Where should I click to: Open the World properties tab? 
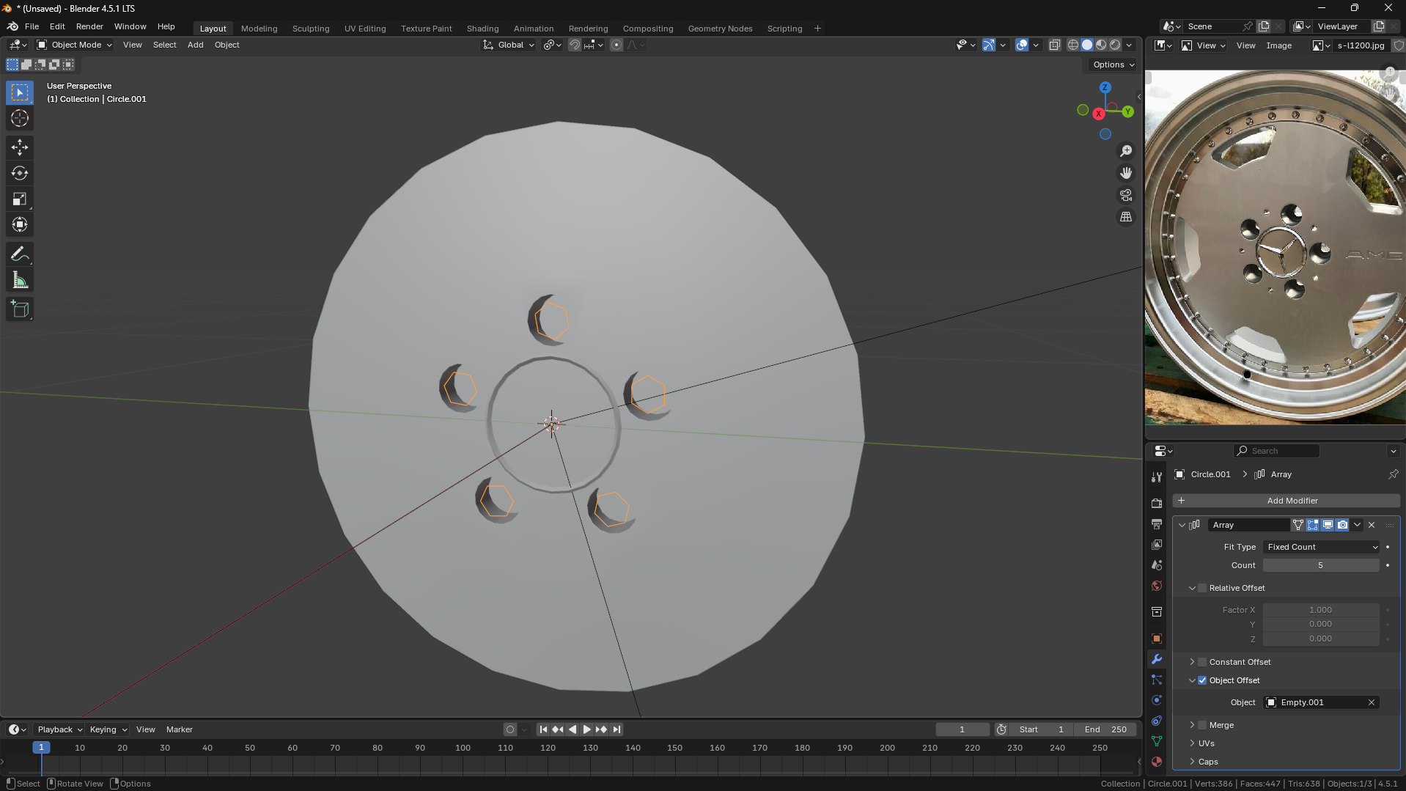[1157, 586]
